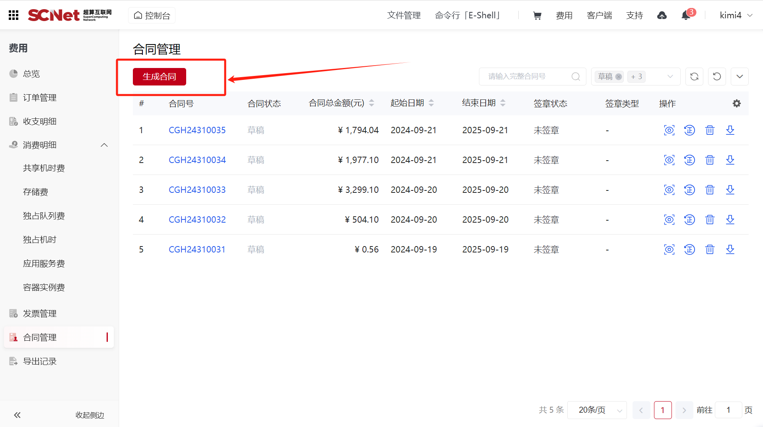Open 发票管理 in the sidebar
Screen dimensions: 763x427
(40, 313)
